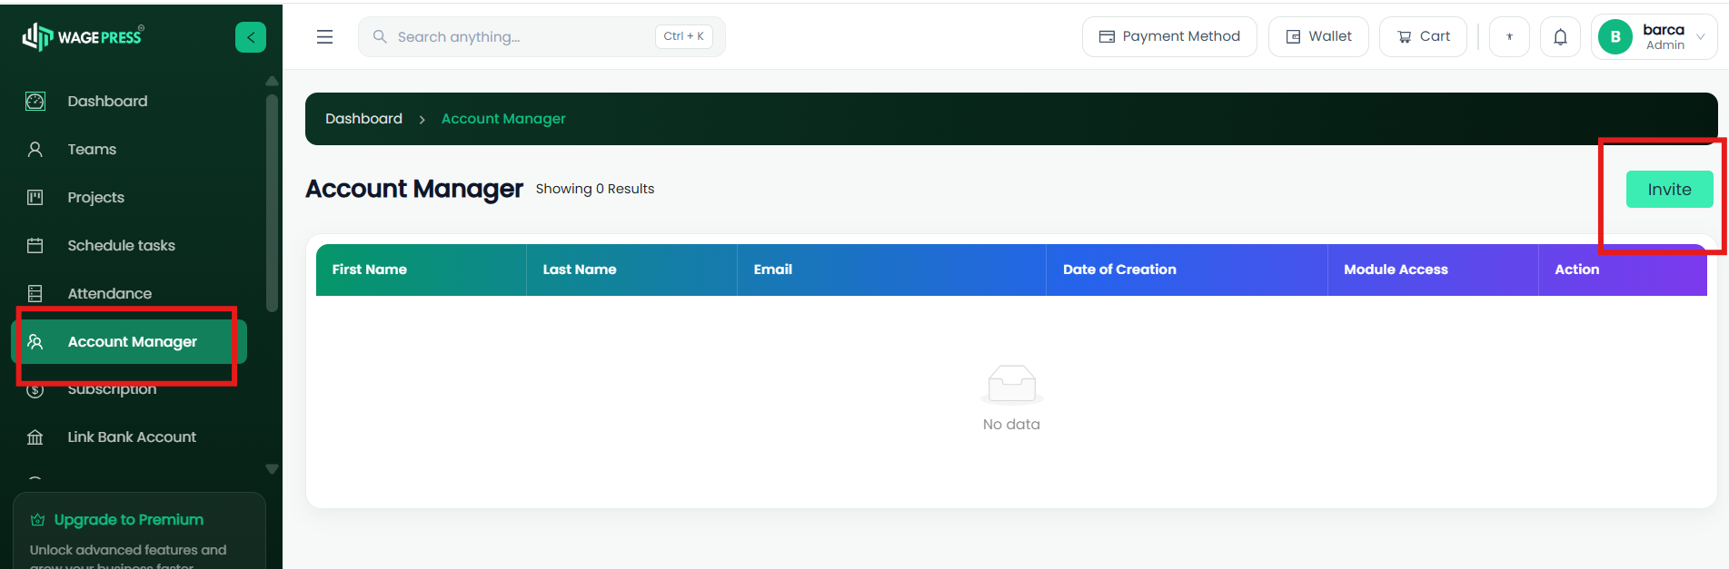Image resolution: width=1729 pixels, height=569 pixels.
Task: Click the sidebar scroll down arrow
Action: pos(272,469)
